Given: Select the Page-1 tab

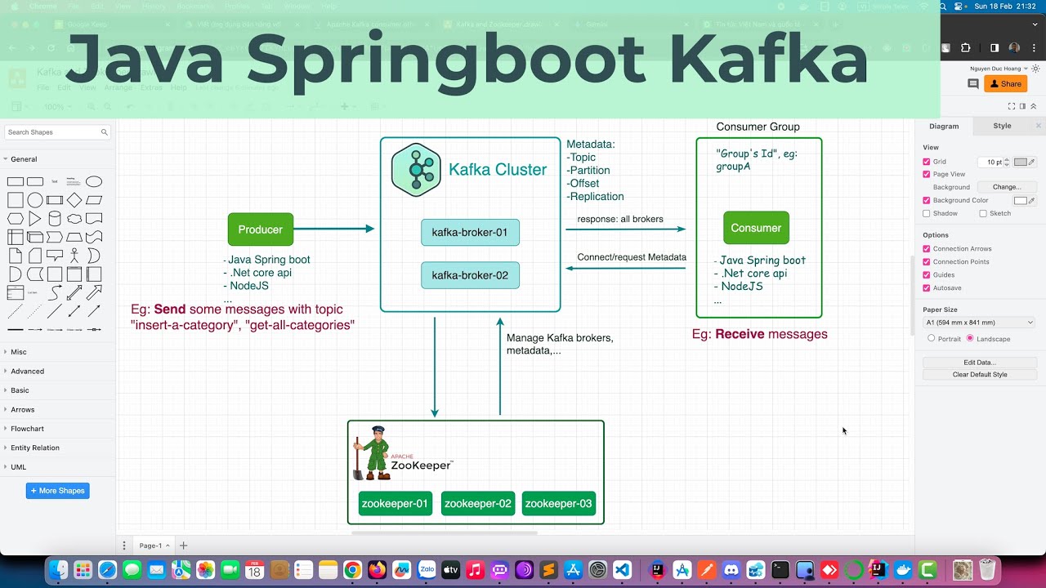Looking at the screenshot, I should click(x=154, y=546).
